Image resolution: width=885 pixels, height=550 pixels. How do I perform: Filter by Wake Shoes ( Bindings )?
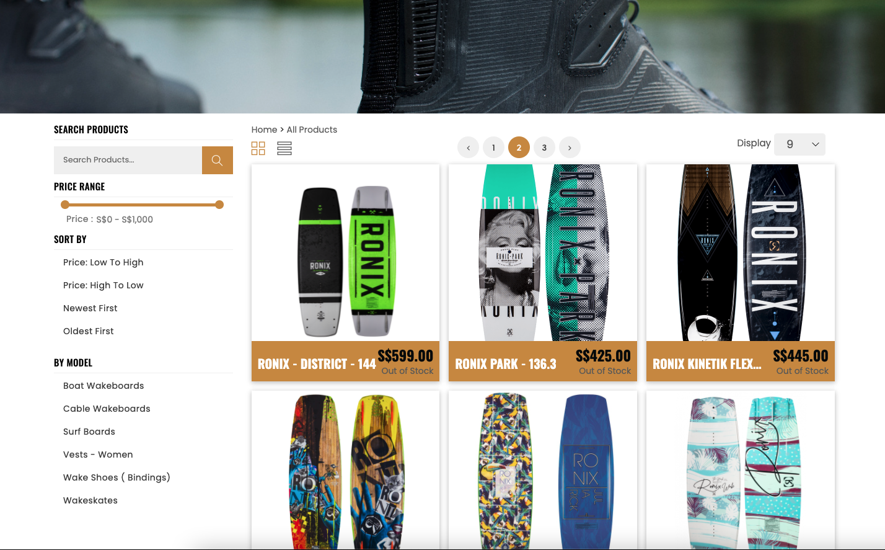117,477
